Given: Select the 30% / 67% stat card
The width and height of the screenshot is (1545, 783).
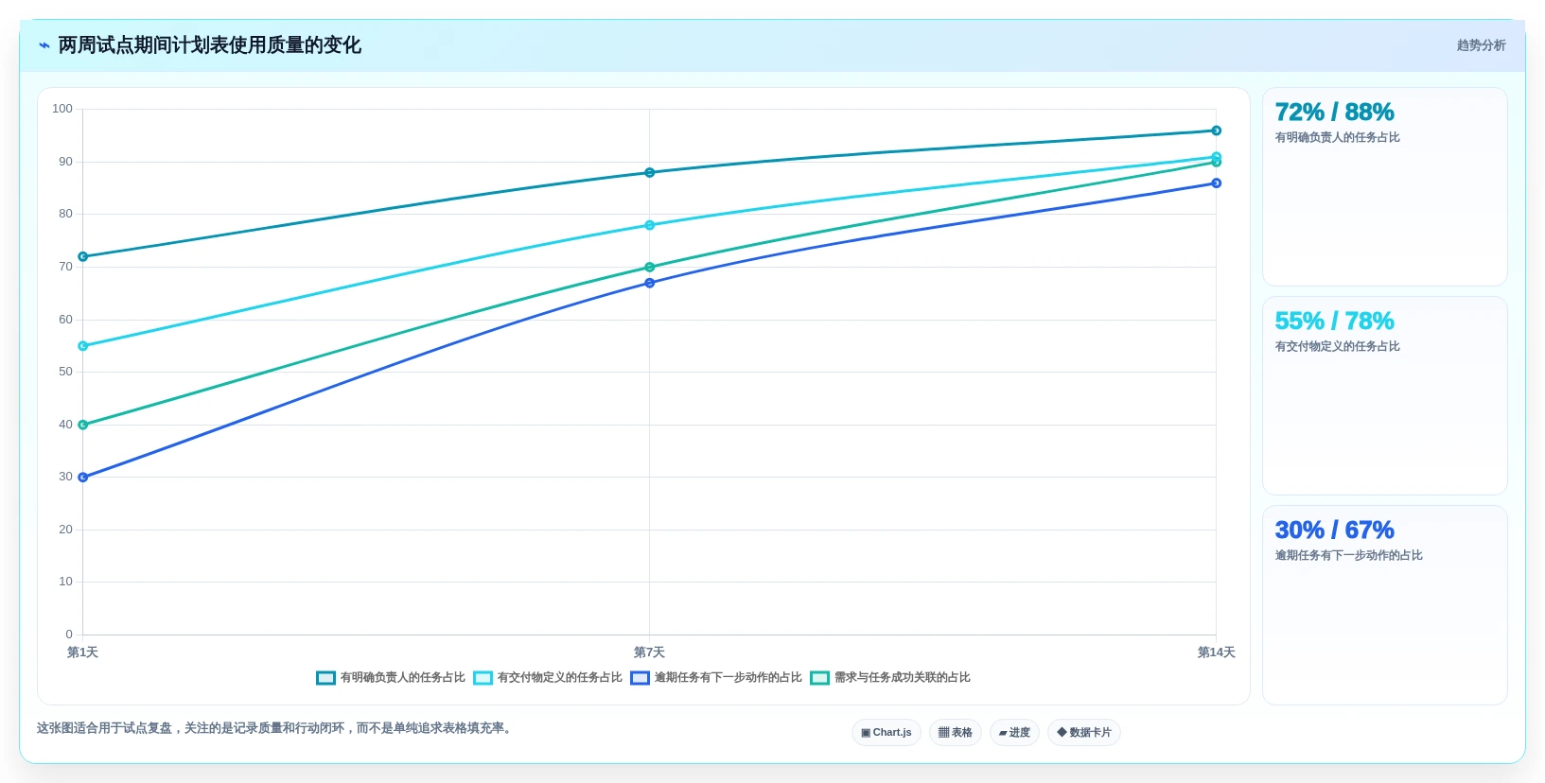Looking at the screenshot, I should tap(1384, 605).
